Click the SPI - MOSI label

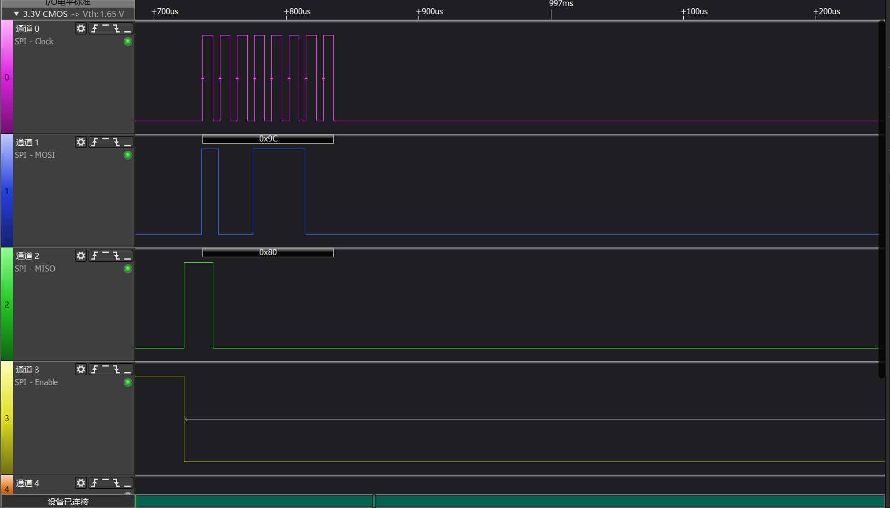coord(35,155)
